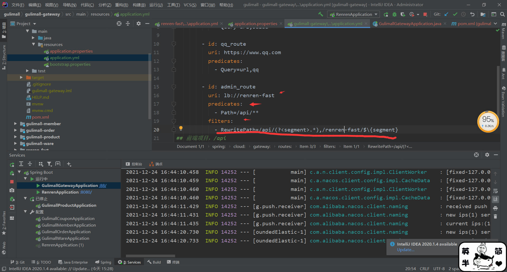Viewport: 507px width, 272px height.
Task: Add a service with the plus icon
Action: click(69, 164)
